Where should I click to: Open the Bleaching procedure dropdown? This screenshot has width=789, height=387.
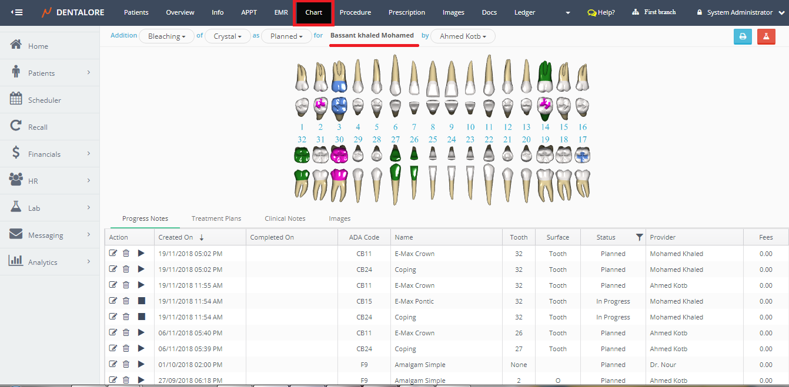[166, 36]
